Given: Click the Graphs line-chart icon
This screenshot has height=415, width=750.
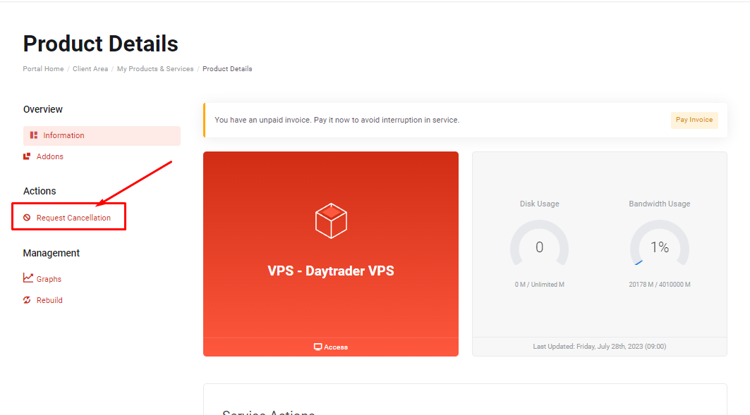Looking at the screenshot, I should (x=28, y=278).
